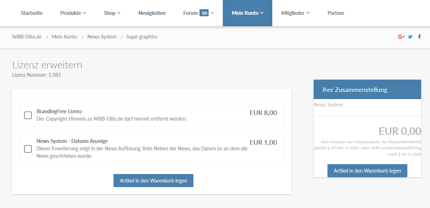The height and width of the screenshot is (208, 430).
Task: Click the Twitter share icon
Action: pyautogui.click(x=410, y=37)
